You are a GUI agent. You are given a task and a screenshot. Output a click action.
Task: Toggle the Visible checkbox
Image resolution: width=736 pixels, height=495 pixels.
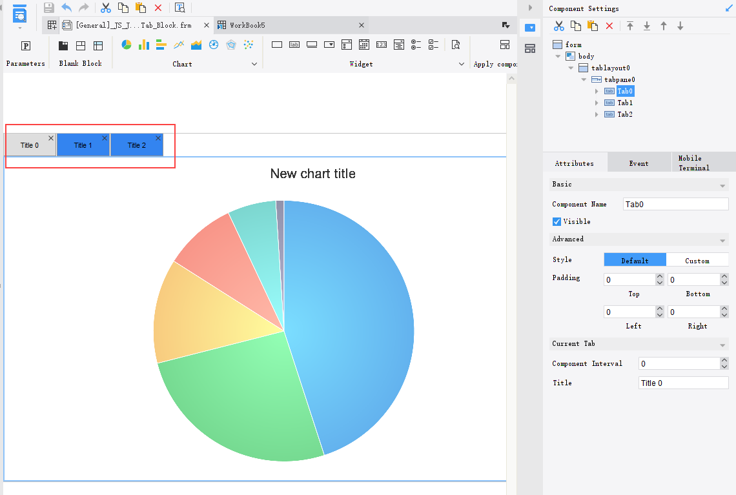(557, 221)
